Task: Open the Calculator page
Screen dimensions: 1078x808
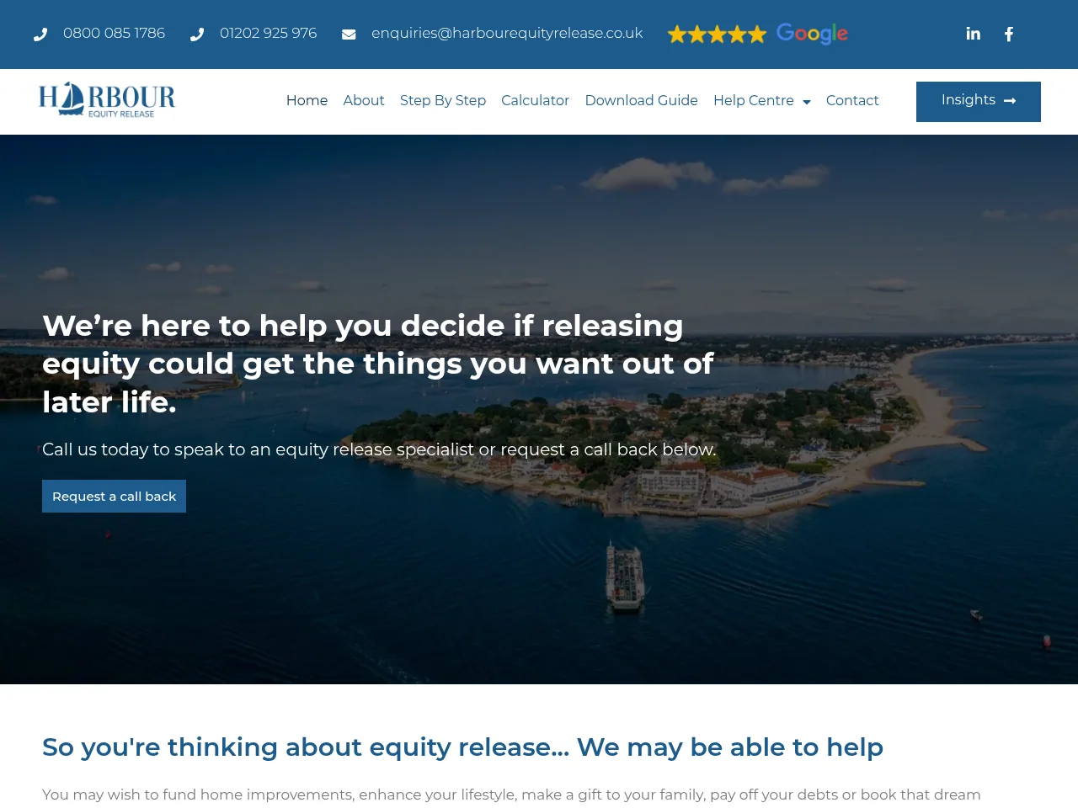Action: pyautogui.click(x=535, y=101)
